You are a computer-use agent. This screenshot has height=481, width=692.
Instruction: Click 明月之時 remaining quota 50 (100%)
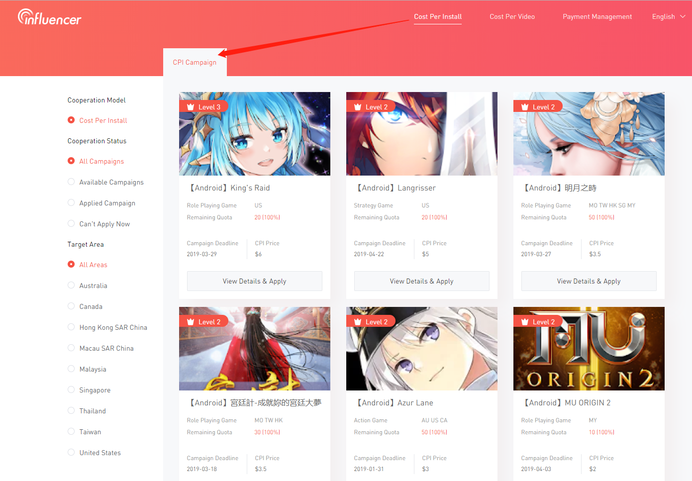(601, 217)
